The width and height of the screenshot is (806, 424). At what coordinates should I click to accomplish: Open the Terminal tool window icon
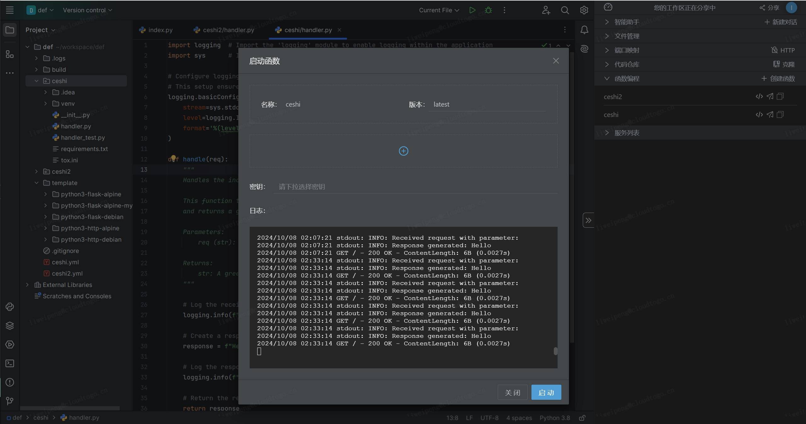pos(10,363)
